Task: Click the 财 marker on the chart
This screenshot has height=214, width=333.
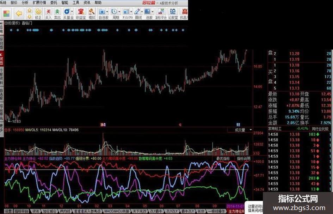Action: pos(238,125)
